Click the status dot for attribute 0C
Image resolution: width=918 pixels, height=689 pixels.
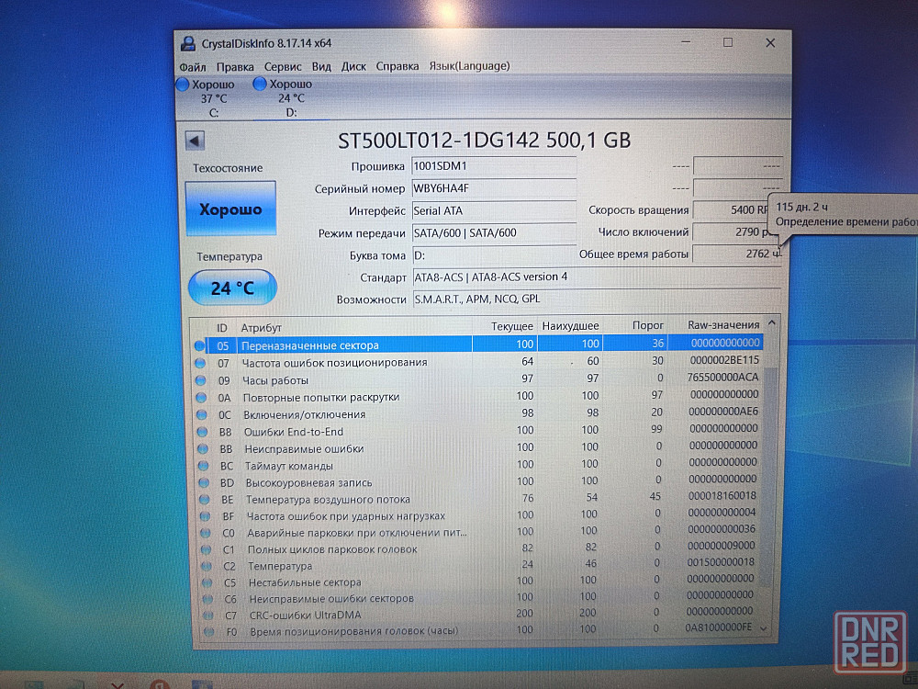(x=202, y=415)
